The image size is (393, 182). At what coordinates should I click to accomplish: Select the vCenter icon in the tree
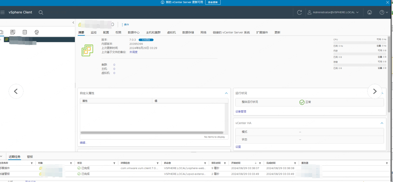pos(6,39)
